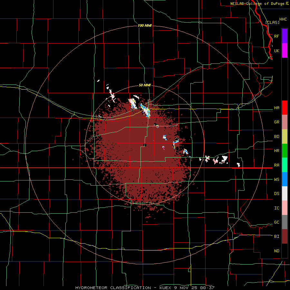Click the 100 NMI range ring label
The image size is (290, 290).
tap(145, 25)
